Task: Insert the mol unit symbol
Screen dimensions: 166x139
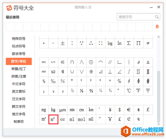Action: (x=82, y=119)
